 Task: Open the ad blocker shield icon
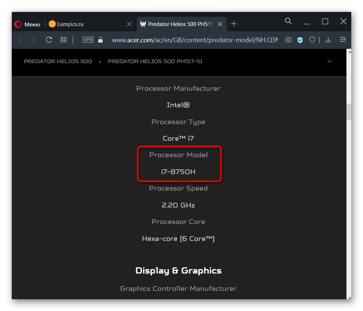point(300,40)
